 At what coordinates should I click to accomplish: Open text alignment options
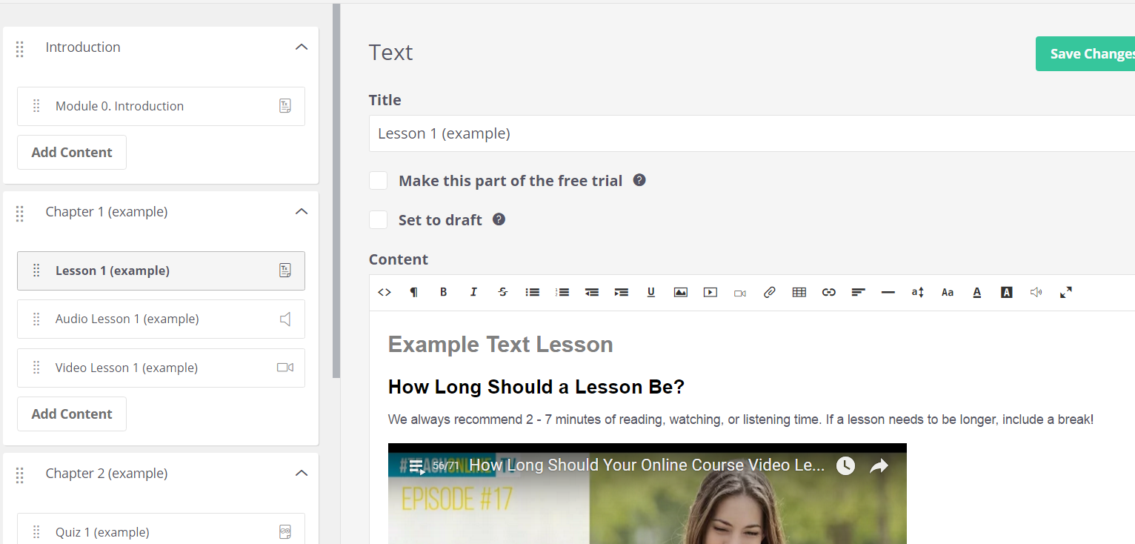(859, 292)
